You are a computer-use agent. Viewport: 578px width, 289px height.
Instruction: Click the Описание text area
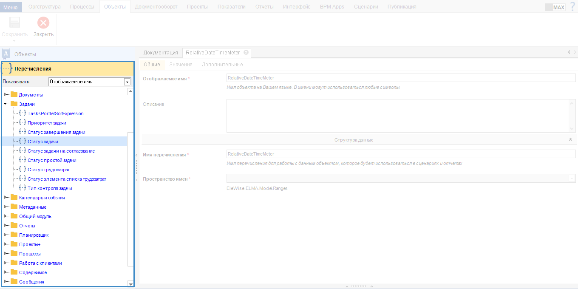[x=401, y=116]
